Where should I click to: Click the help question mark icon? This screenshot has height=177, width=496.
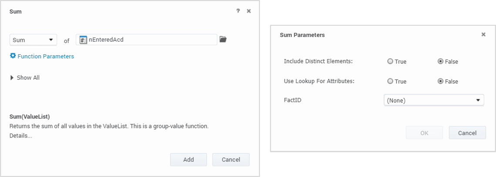click(x=238, y=11)
